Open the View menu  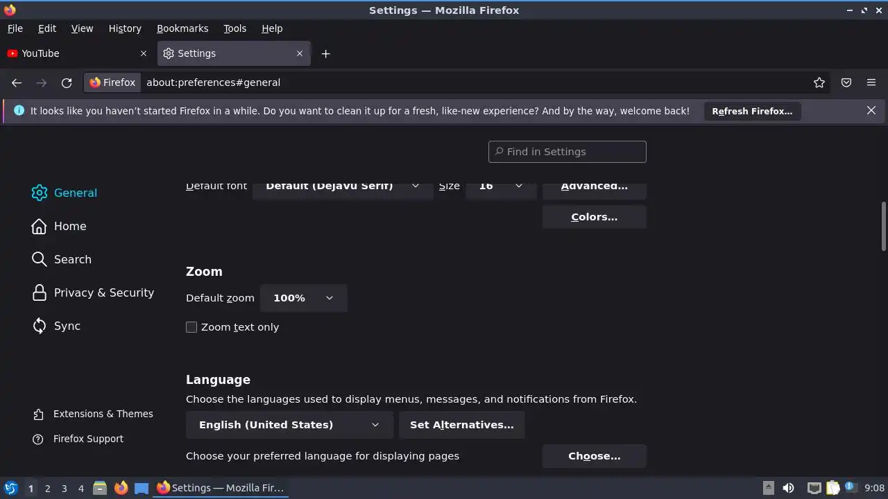tap(82, 28)
